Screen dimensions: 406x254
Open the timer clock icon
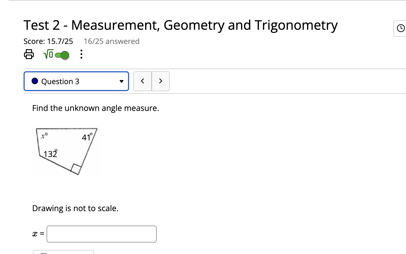coord(400,28)
